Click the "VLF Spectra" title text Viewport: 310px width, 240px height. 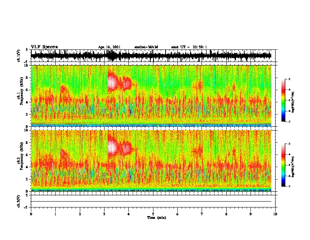44,47
